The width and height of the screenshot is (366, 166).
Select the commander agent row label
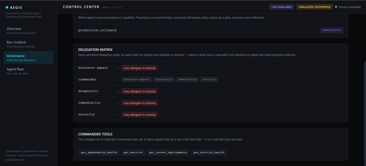tap(87, 79)
